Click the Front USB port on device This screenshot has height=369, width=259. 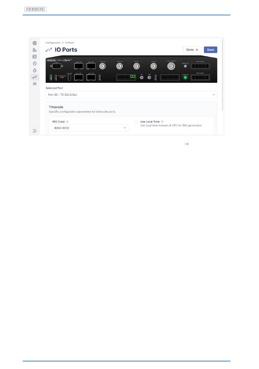point(69,77)
